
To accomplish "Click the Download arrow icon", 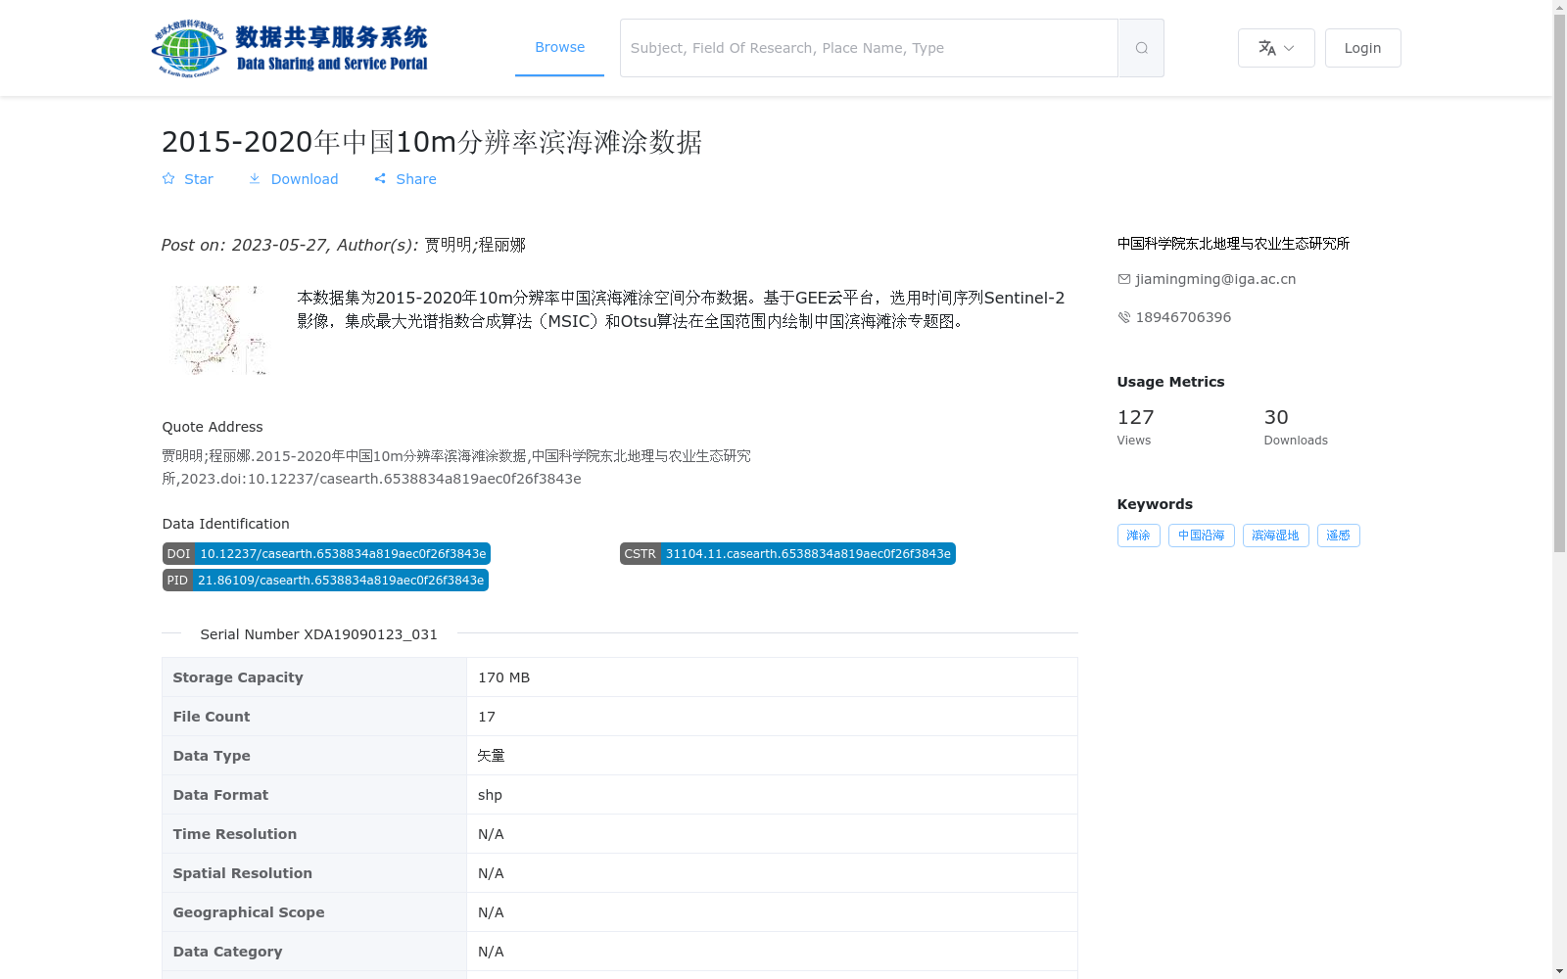I will click(x=255, y=178).
